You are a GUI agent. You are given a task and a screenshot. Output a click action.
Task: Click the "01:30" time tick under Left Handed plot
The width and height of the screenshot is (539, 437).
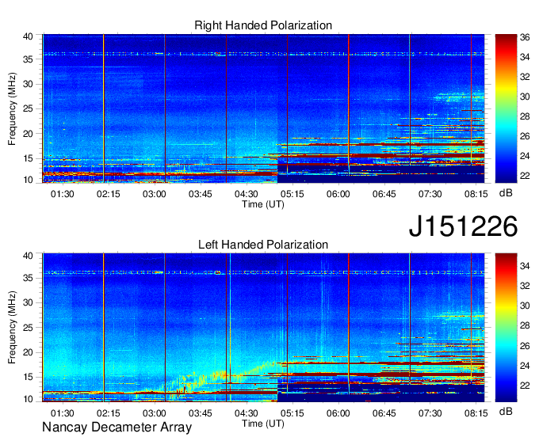[62, 413]
